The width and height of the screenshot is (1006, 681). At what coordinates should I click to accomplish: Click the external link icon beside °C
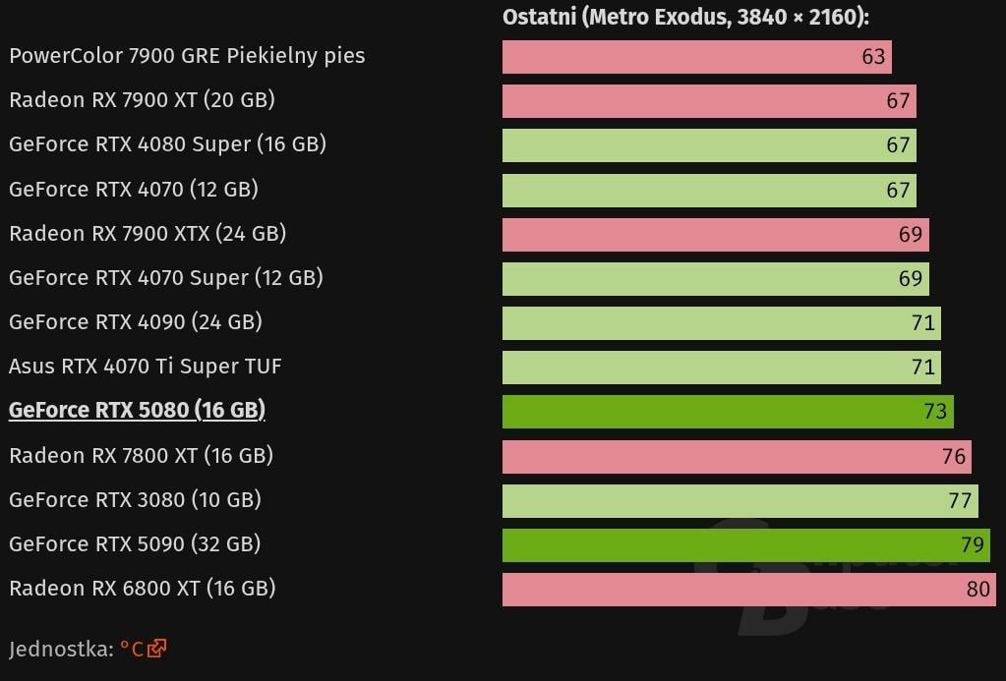pyautogui.click(x=157, y=649)
